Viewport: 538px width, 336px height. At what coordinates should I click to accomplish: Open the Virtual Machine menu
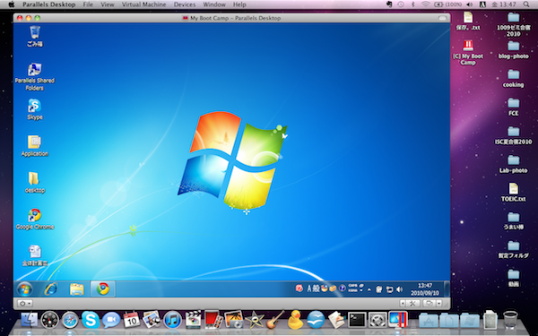tap(143, 4)
